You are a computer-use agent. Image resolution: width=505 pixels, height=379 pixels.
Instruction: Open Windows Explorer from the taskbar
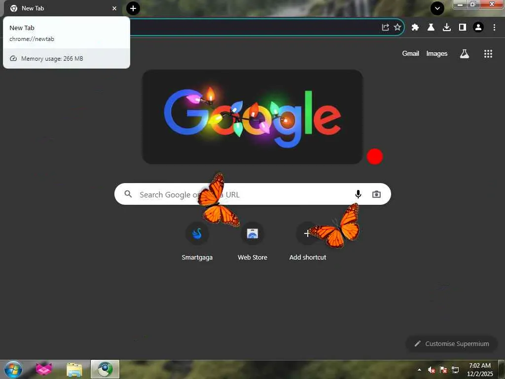click(x=74, y=369)
